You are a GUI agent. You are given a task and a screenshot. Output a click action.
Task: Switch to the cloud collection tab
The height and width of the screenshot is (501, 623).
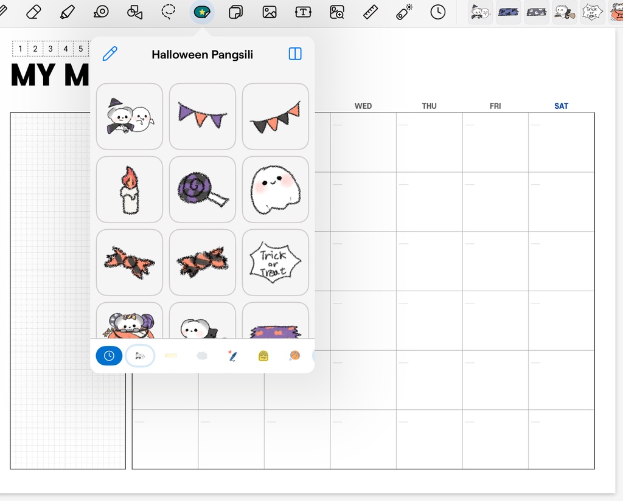click(x=202, y=356)
